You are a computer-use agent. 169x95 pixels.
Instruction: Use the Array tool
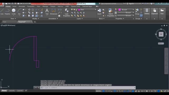point(36,16)
